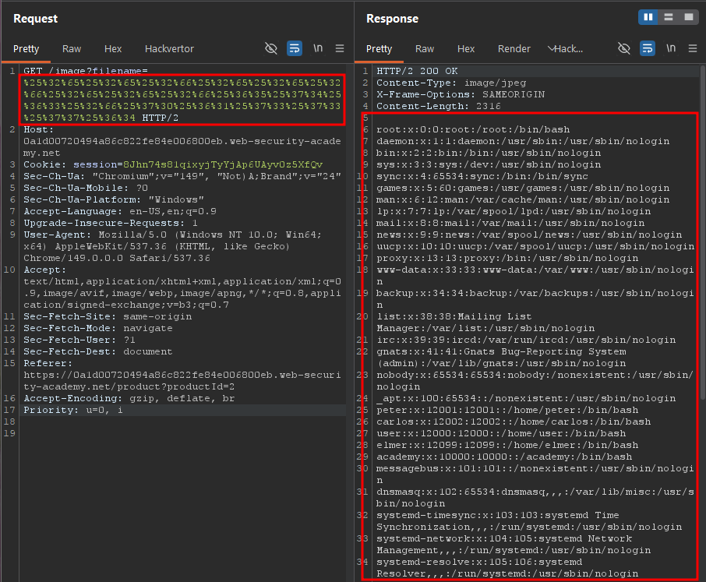Click the "X-Frame-Options: SAMEORIGIN" header
Screen dimensions: 706x582
[x=461, y=94]
